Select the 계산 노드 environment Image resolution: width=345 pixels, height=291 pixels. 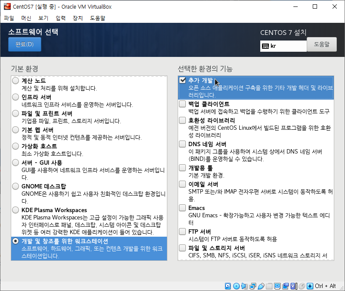coord(15,81)
